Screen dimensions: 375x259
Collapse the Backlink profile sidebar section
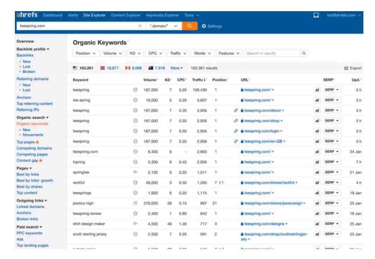pos(33,49)
